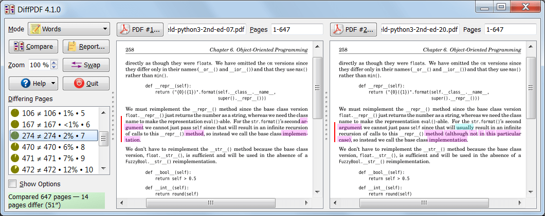
Task: Click pie icon beside 472 ≠ 472 row
Action: click(15, 169)
